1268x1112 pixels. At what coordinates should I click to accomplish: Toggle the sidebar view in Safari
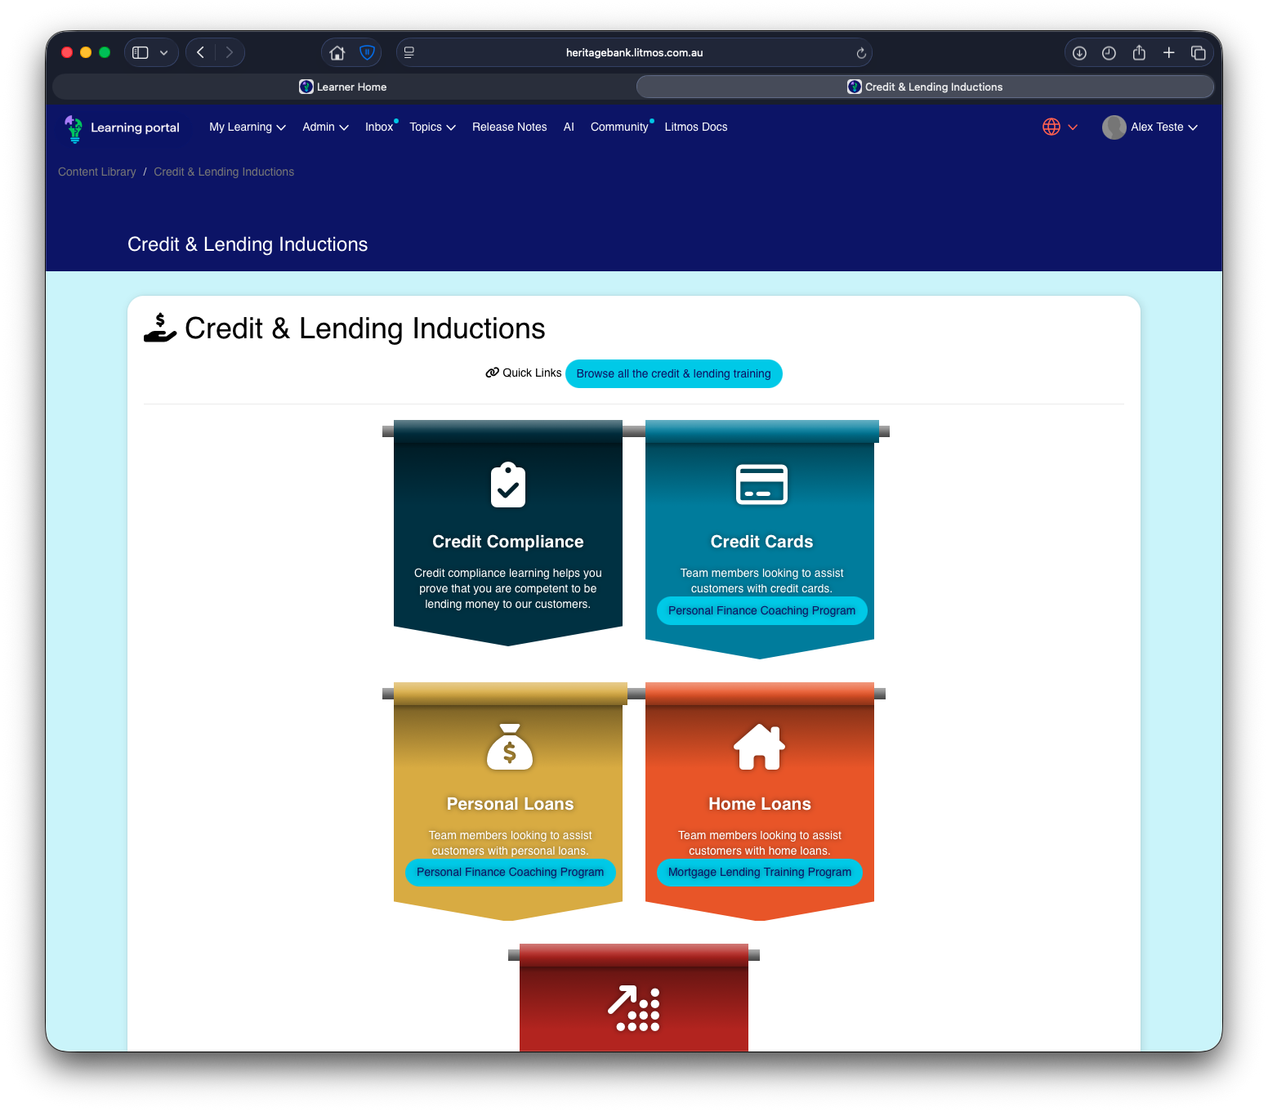[x=139, y=51]
